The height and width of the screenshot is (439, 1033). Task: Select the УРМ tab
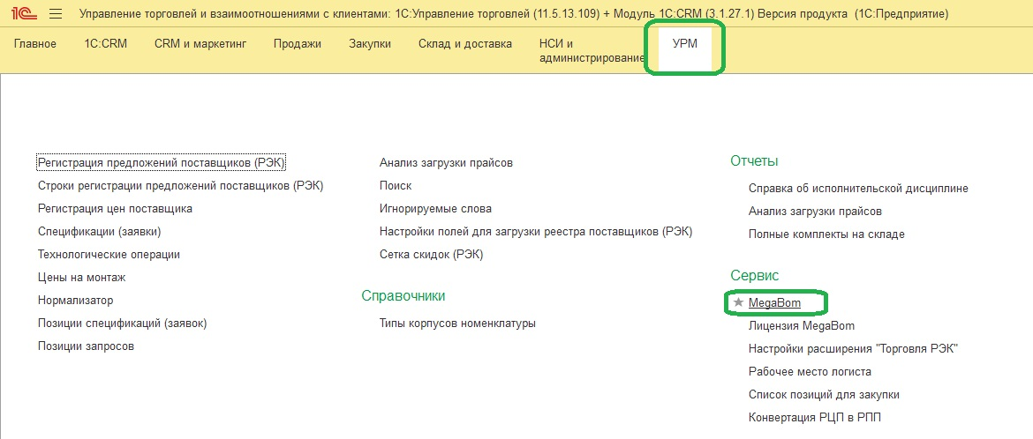point(684,44)
